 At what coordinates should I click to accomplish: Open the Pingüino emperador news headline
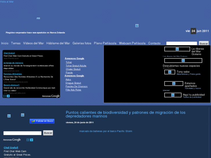click(35, 32)
